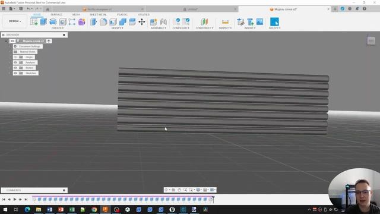This screenshot has height=214, width=380.
Task: Open Windows Start menu
Action: tap(5, 209)
